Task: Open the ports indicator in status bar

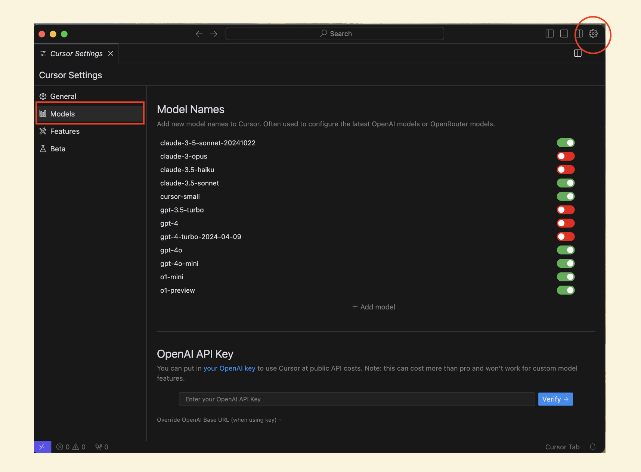Action: pos(102,447)
